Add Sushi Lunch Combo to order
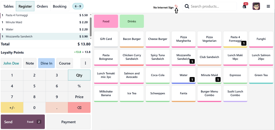The width and height of the screenshot is (275, 130). point(235,93)
